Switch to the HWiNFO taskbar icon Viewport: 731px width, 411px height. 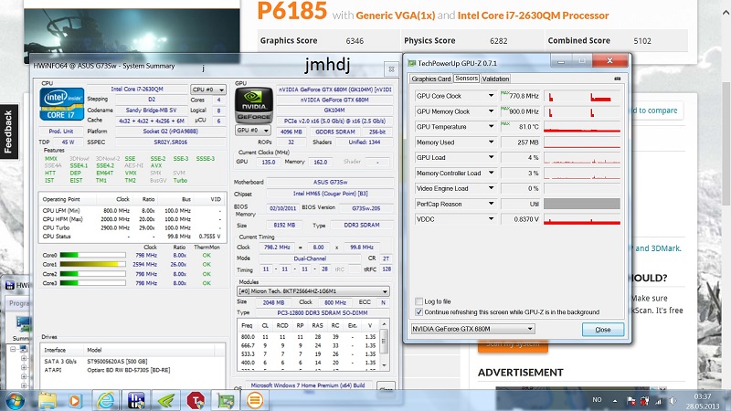[136, 400]
